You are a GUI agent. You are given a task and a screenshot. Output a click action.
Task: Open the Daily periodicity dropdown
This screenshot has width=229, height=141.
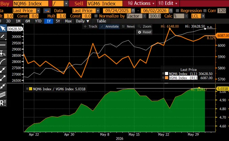pyautogui.click(x=83, y=21)
